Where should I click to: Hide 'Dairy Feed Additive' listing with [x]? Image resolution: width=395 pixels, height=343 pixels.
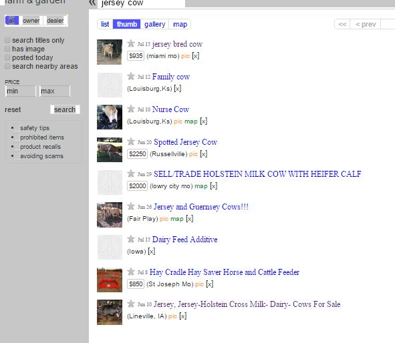pos(152,251)
